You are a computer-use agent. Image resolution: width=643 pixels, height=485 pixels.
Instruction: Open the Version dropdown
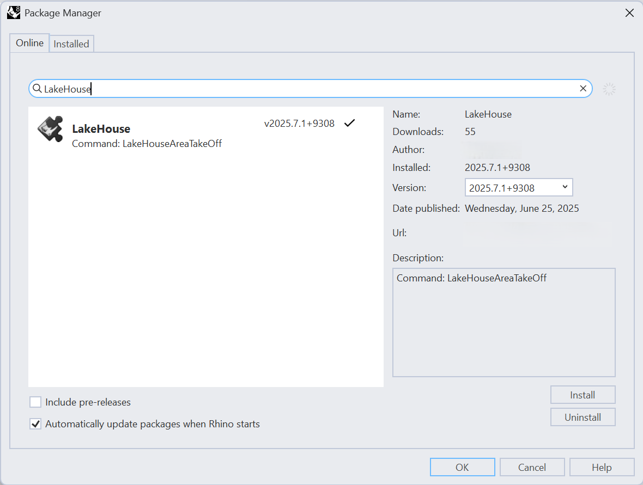(x=519, y=188)
